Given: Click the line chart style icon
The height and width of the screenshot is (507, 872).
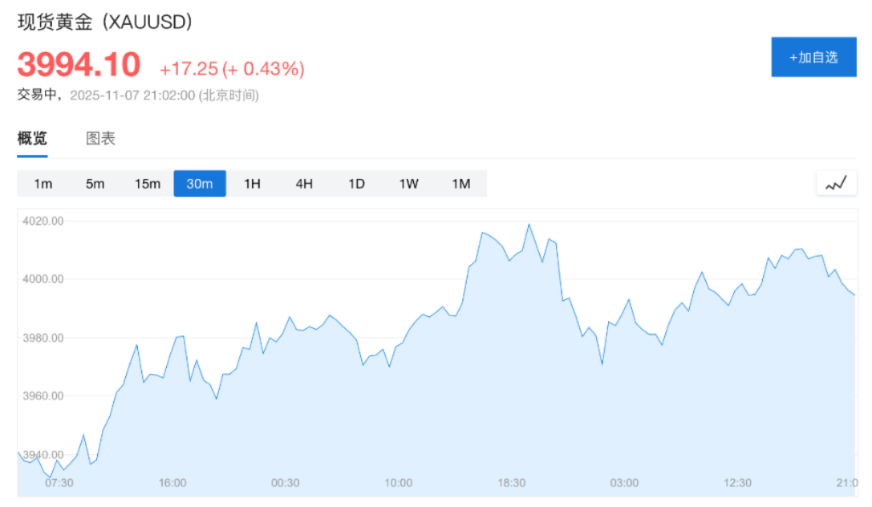Looking at the screenshot, I should coord(835,183).
